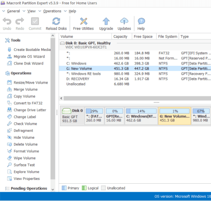
Task: Collapse the Operations section header in sidebar
Action: 18,73
